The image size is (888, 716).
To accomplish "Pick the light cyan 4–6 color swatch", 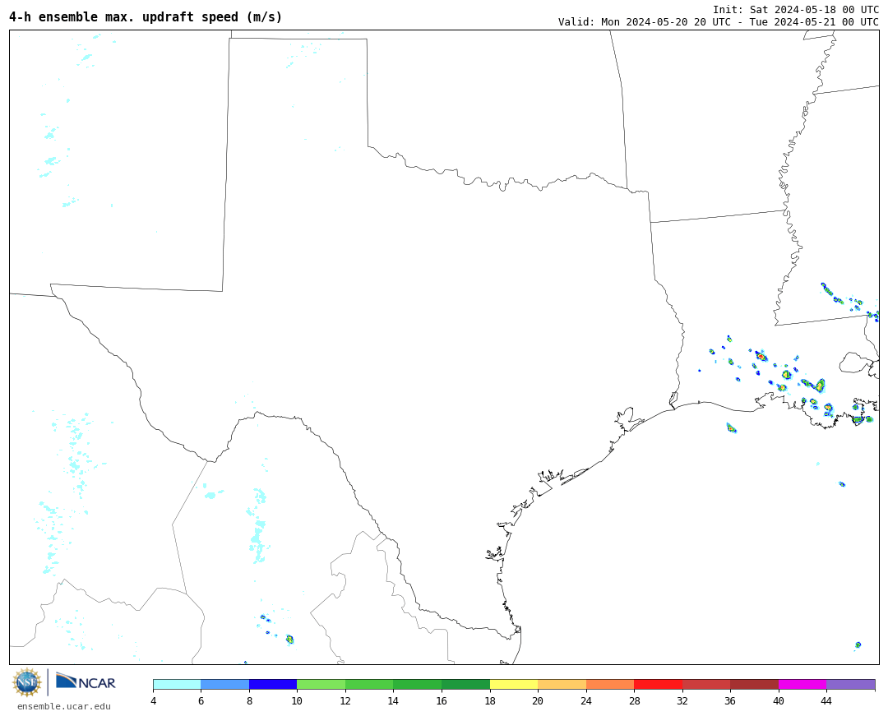I will tap(177, 685).
